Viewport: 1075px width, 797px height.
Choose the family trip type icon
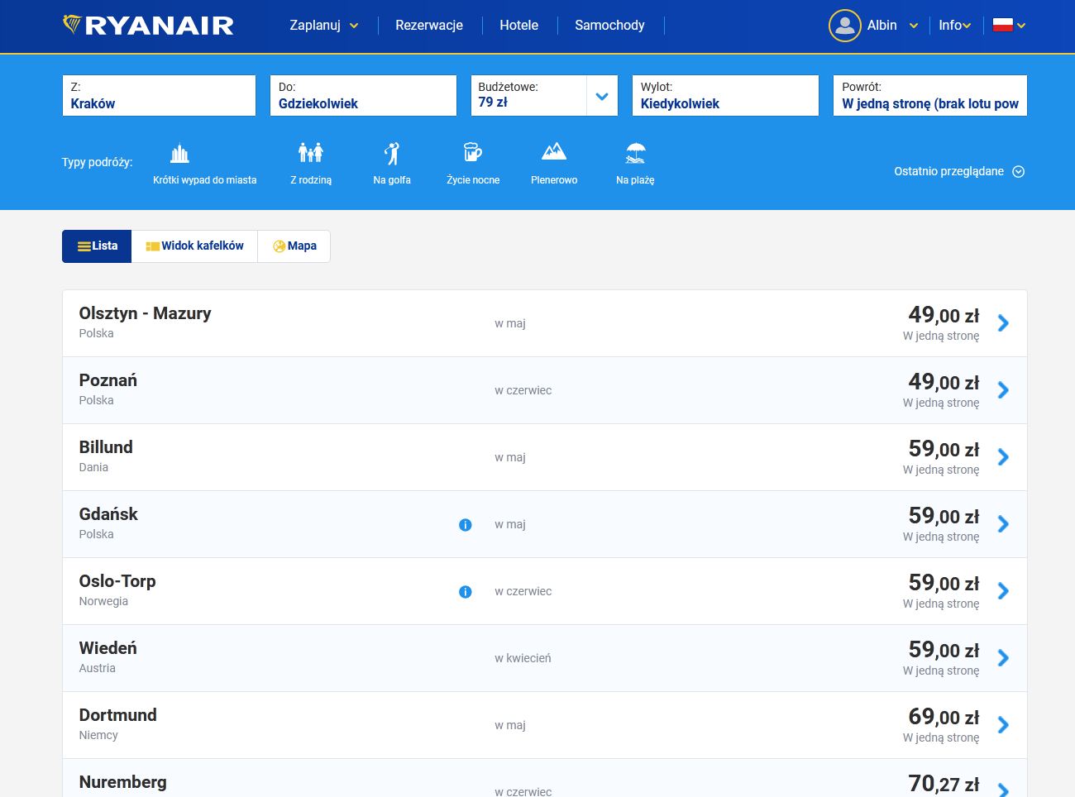310,154
